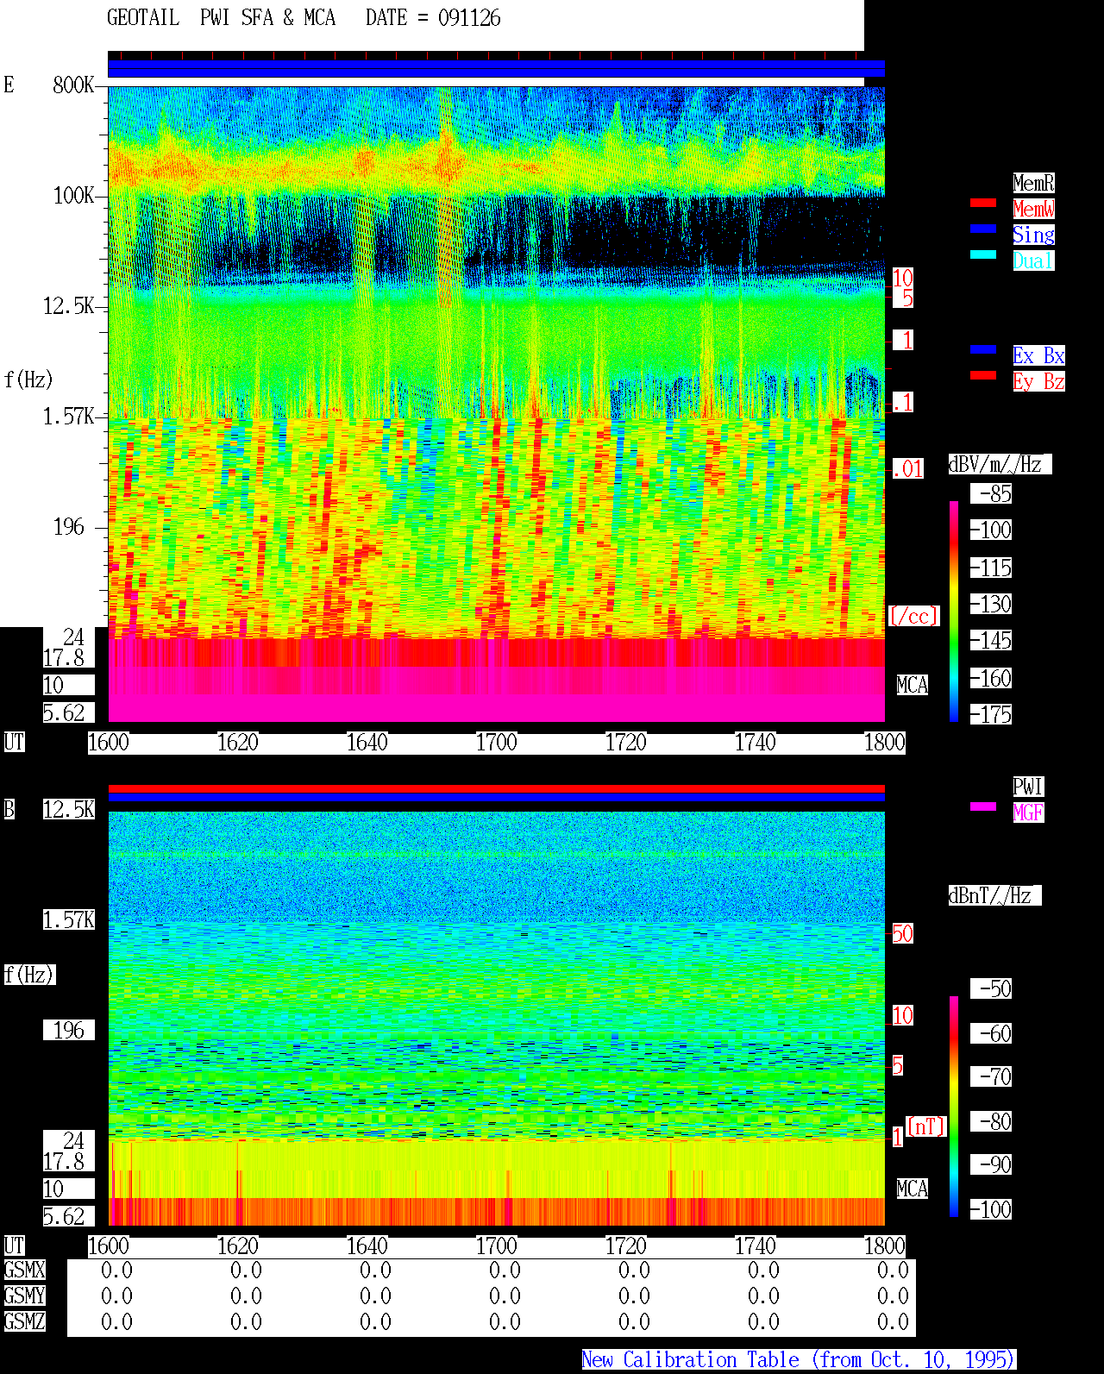This screenshot has width=1104, height=1374.
Task: Click the 800K frequency label on E panel
Action: 73,85
